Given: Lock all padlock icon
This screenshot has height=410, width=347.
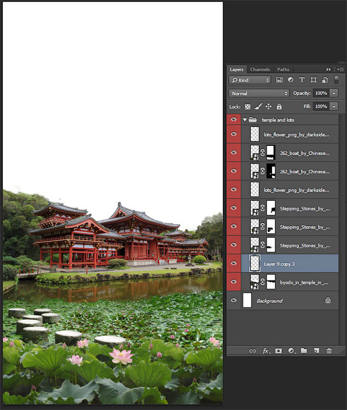Looking at the screenshot, I should click(279, 107).
